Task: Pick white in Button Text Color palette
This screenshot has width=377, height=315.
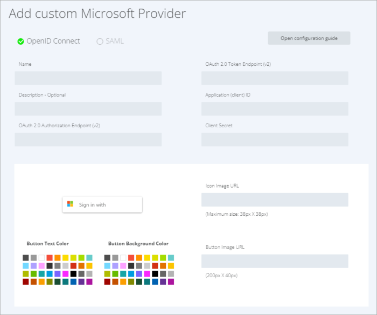Action: tap(41, 258)
